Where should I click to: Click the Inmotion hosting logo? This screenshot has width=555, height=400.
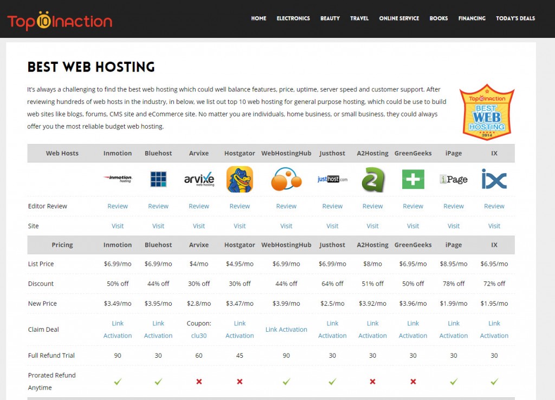pyautogui.click(x=118, y=179)
